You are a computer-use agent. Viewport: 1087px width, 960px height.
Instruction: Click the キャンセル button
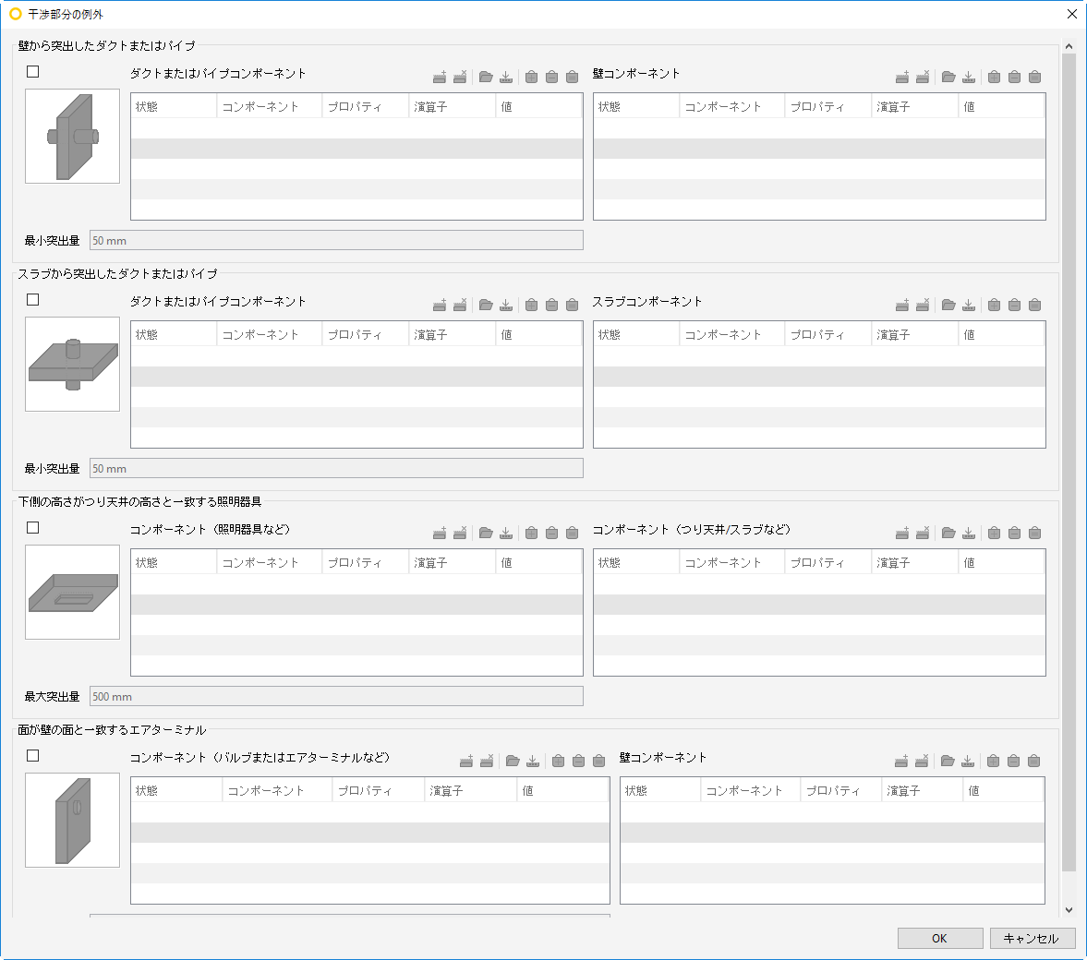point(1033,938)
